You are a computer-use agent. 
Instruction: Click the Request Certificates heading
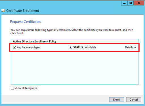[26, 22]
